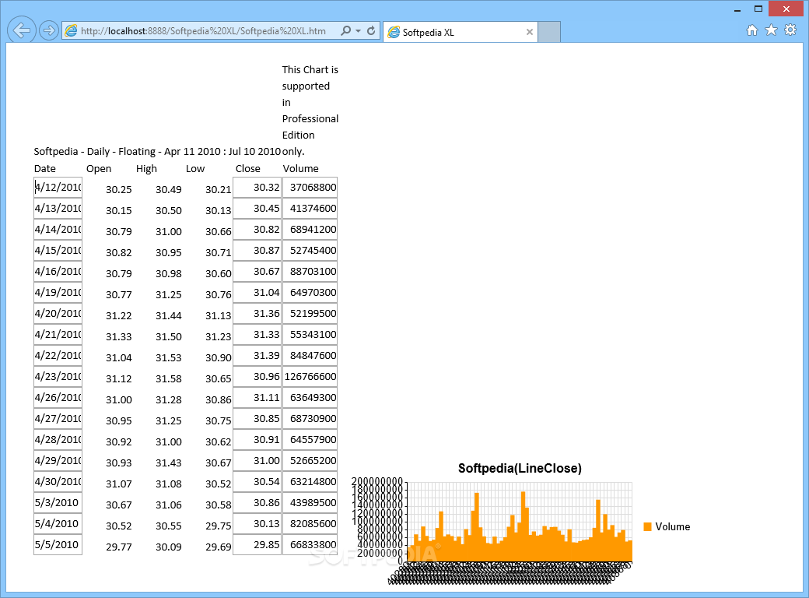Click the Volume legend label
Screen dimensions: 809x598
tap(672, 526)
